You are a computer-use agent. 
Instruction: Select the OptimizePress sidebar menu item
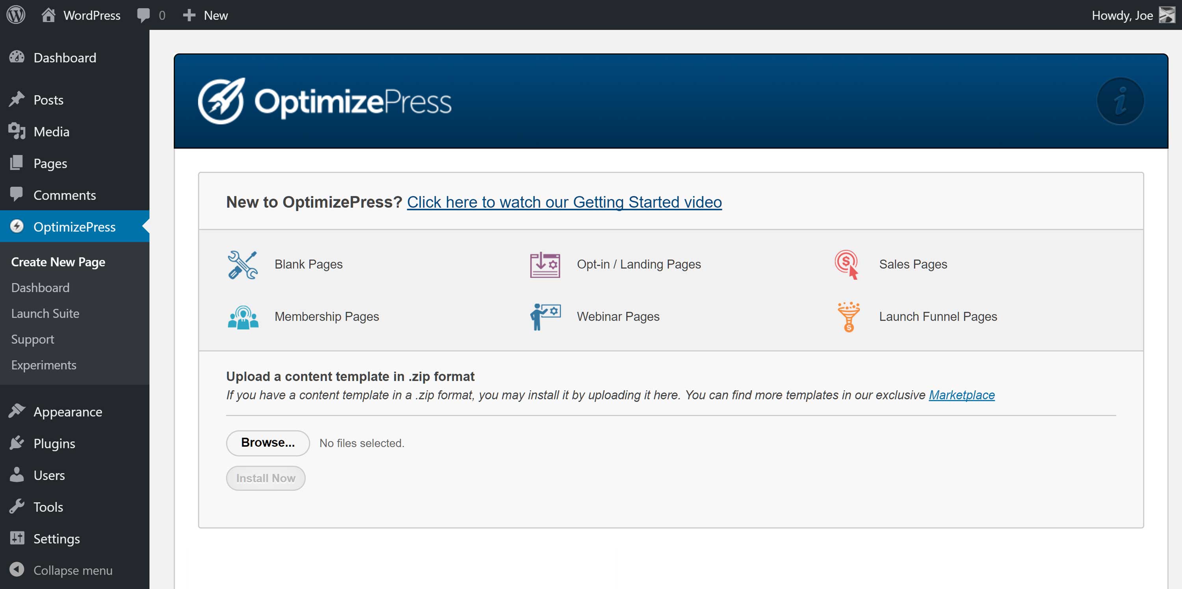point(75,226)
